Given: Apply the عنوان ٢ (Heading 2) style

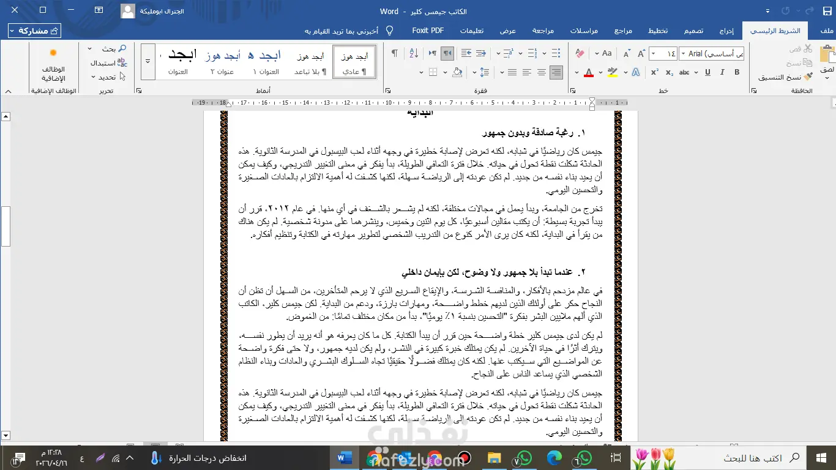Looking at the screenshot, I should (x=222, y=62).
